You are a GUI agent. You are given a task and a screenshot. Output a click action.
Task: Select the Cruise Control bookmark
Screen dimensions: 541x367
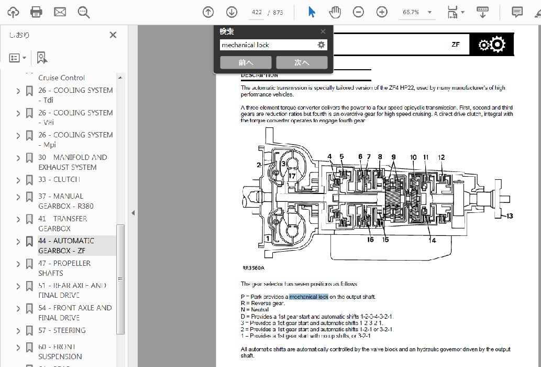coord(61,78)
